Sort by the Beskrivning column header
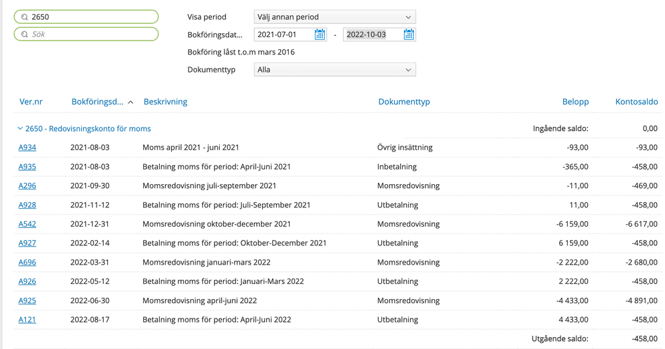This screenshot has width=665, height=349. [165, 102]
